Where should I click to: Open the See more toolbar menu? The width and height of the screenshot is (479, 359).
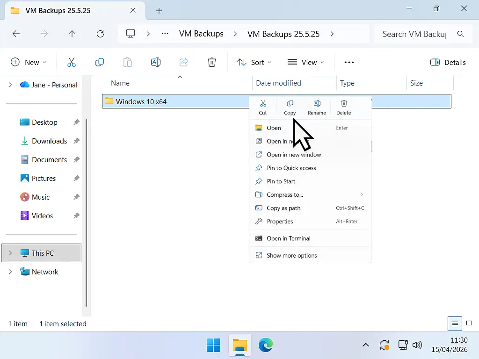coord(348,62)
